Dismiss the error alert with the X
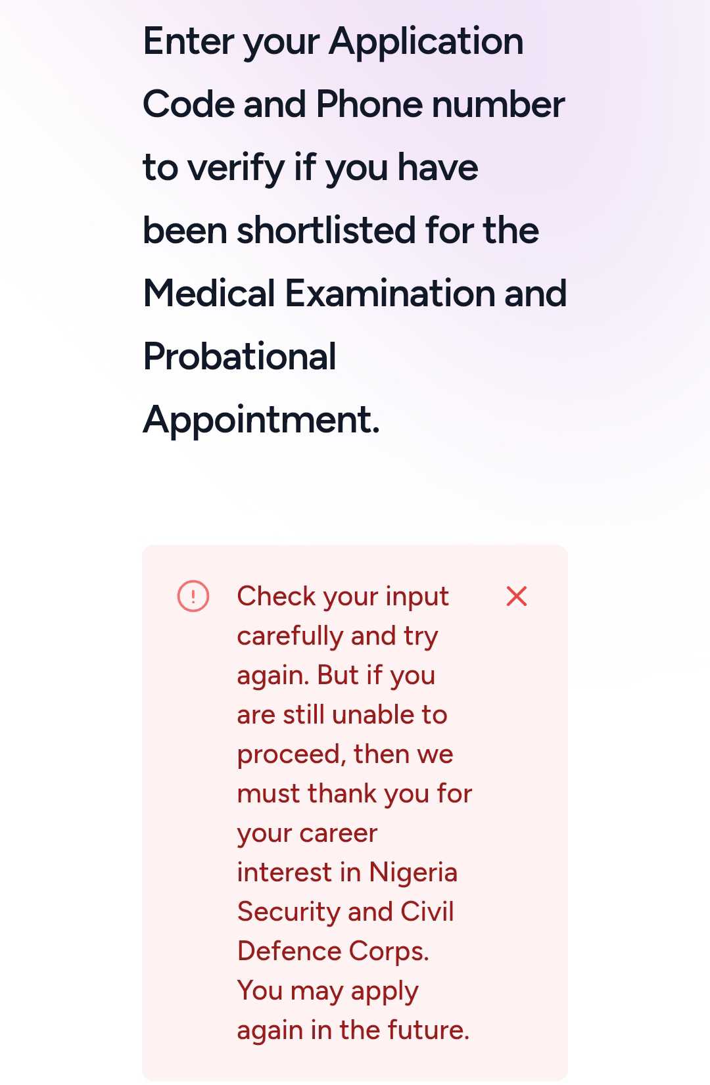710x1085 pixels. tap(517, 597)
